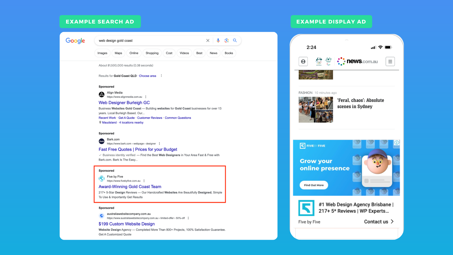Select the Online filter chip
Viewport: 453px width, 255px height.
click(x=134, y=53)
